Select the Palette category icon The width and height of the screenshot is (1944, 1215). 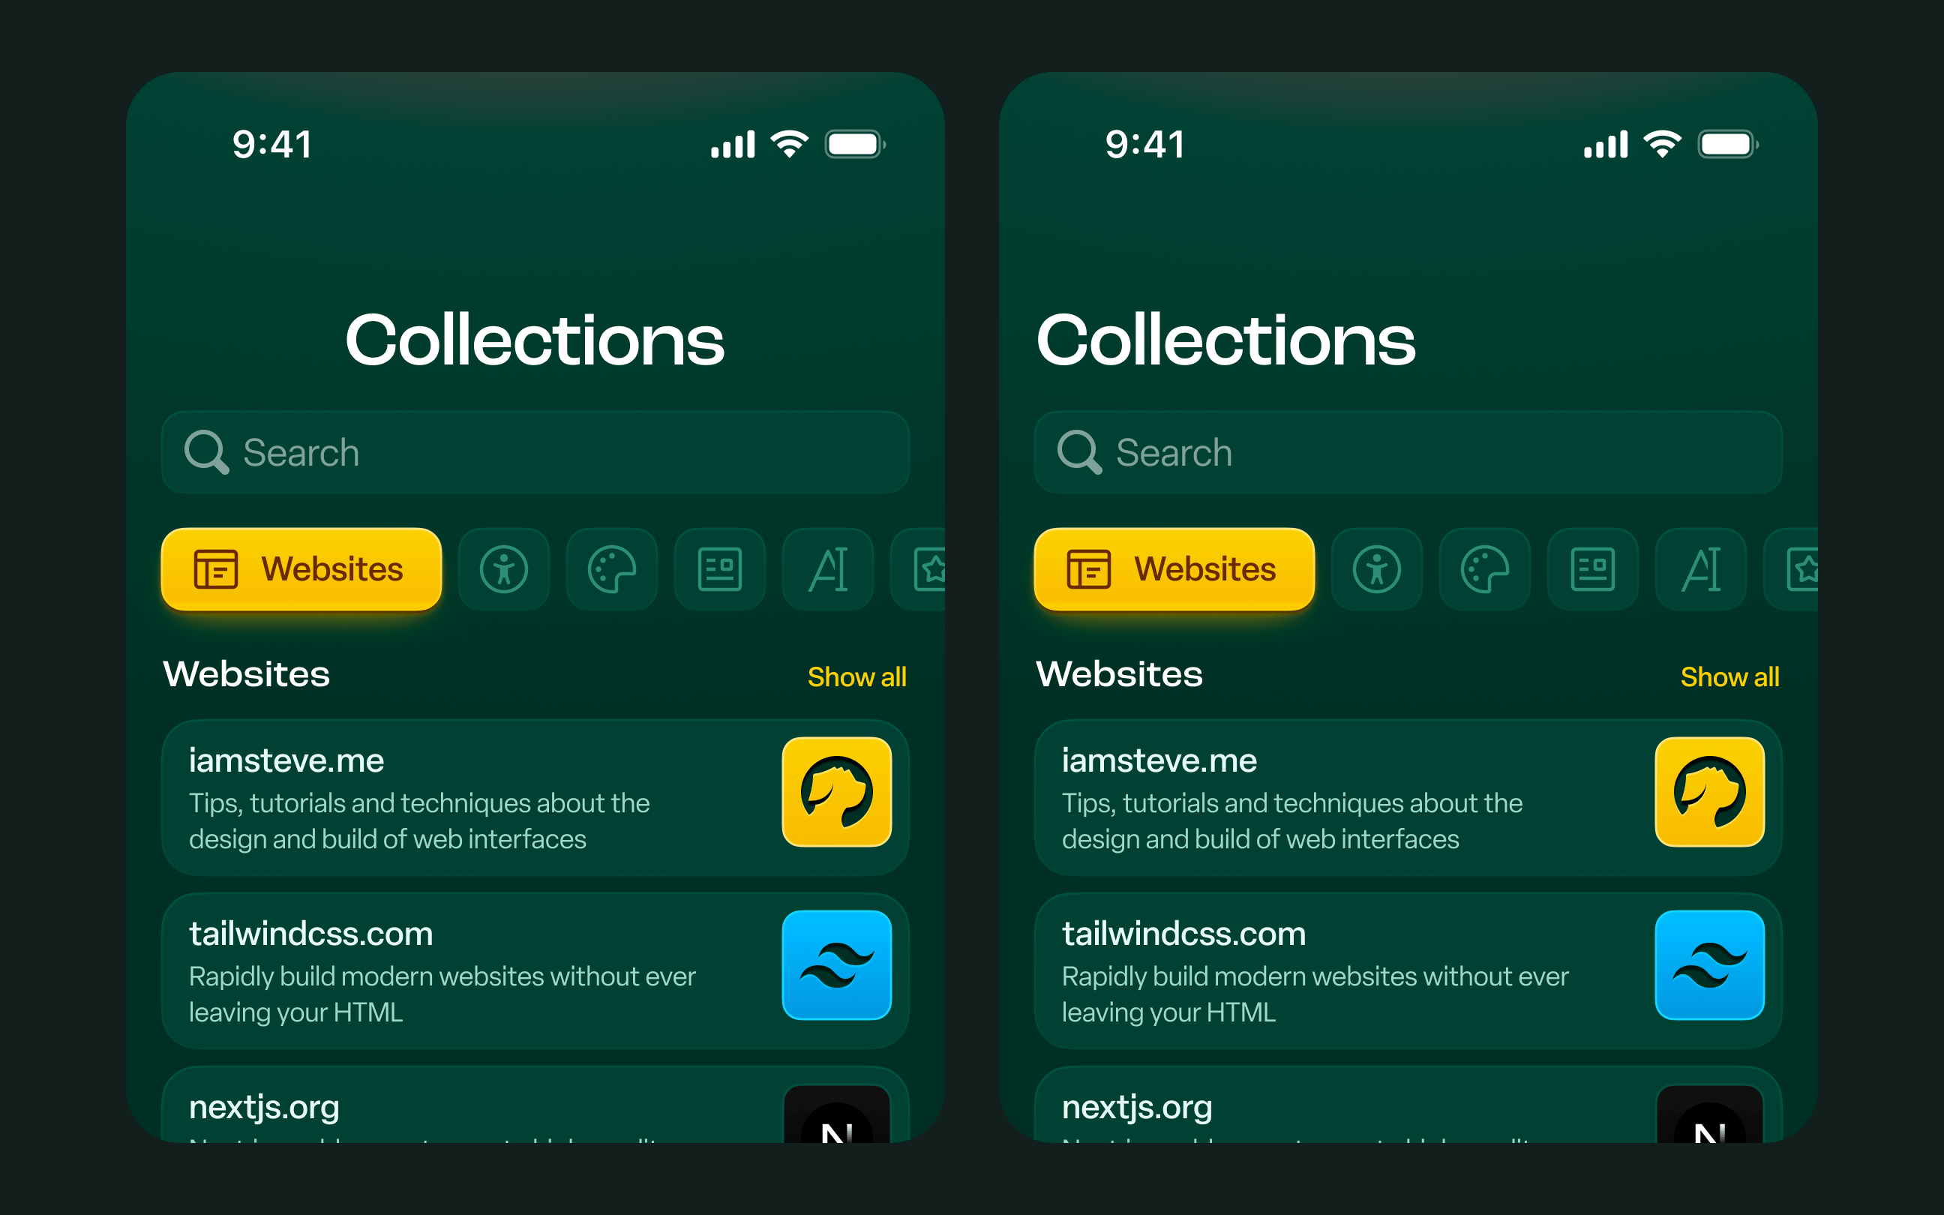611,567
